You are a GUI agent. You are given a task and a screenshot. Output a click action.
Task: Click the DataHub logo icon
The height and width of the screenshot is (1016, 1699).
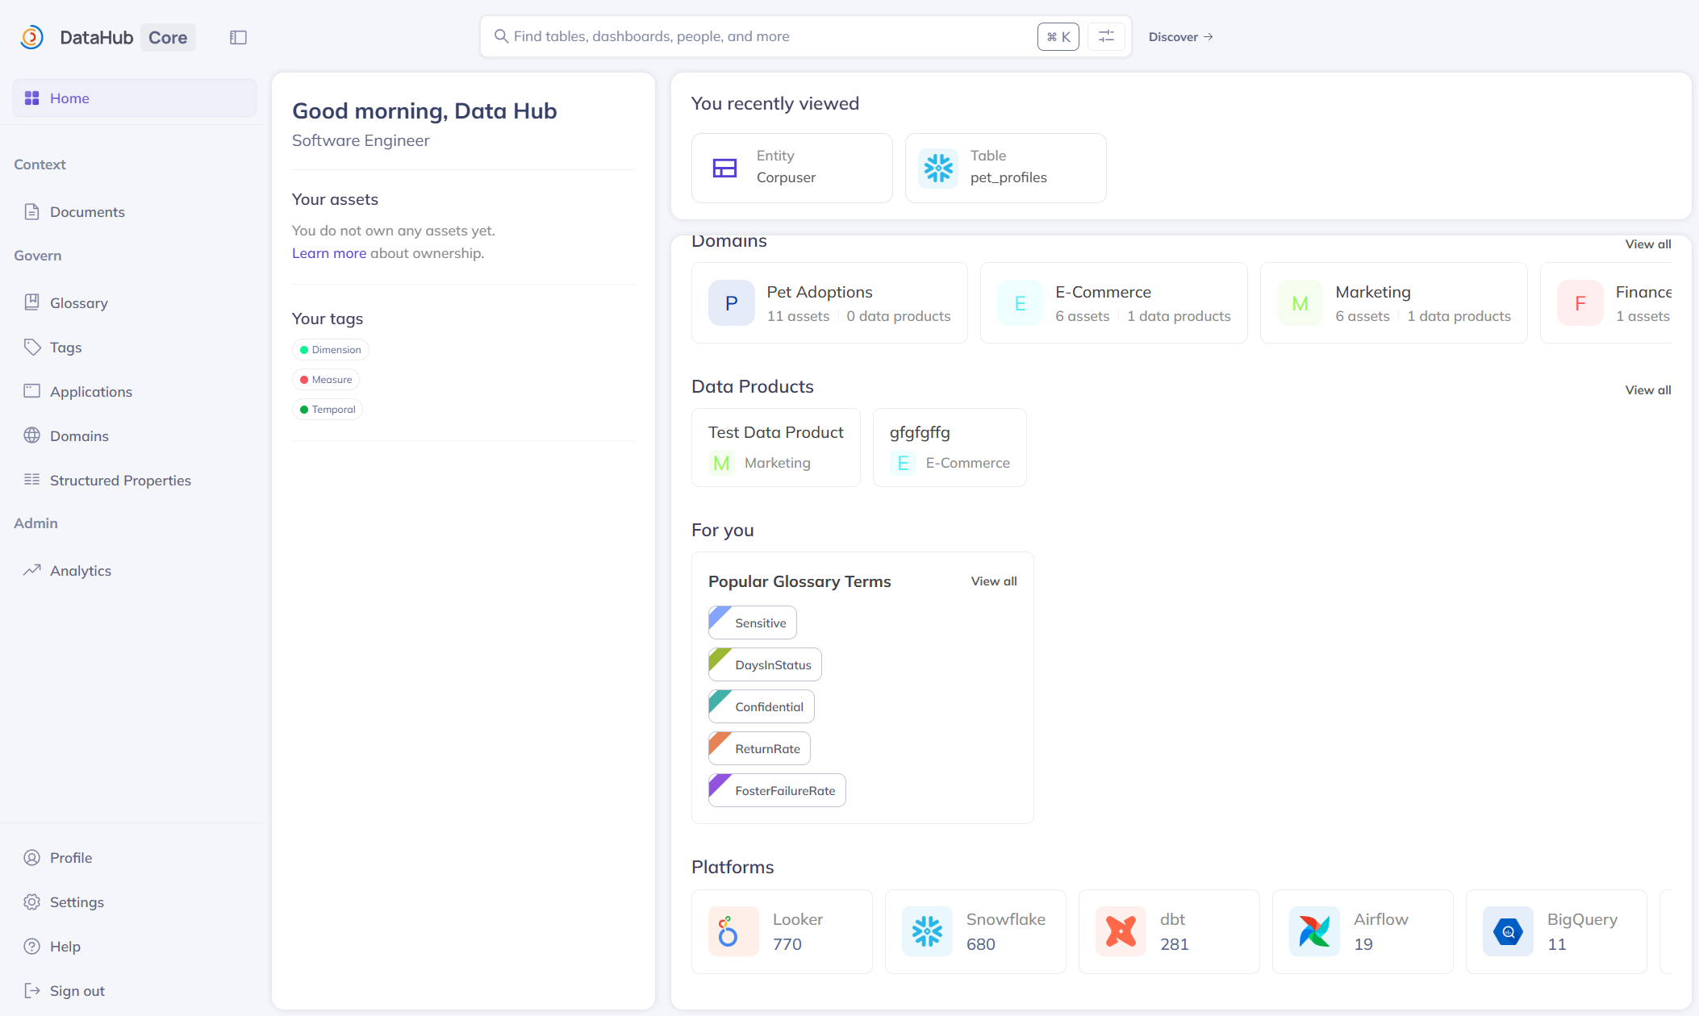32,37
